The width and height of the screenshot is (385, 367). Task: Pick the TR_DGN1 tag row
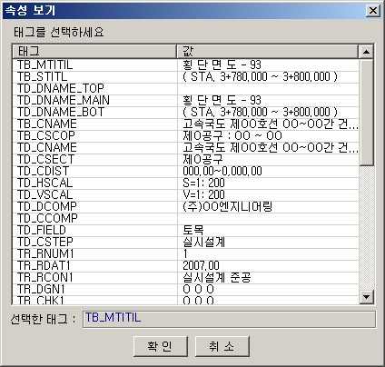click(x=186, y=289)
